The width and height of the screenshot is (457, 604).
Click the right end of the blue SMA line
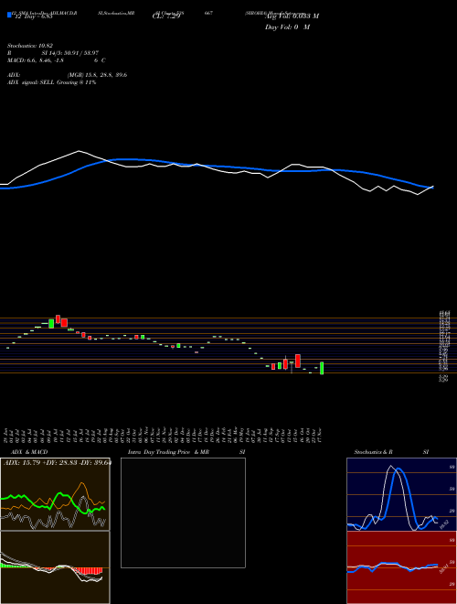[431, 188]
